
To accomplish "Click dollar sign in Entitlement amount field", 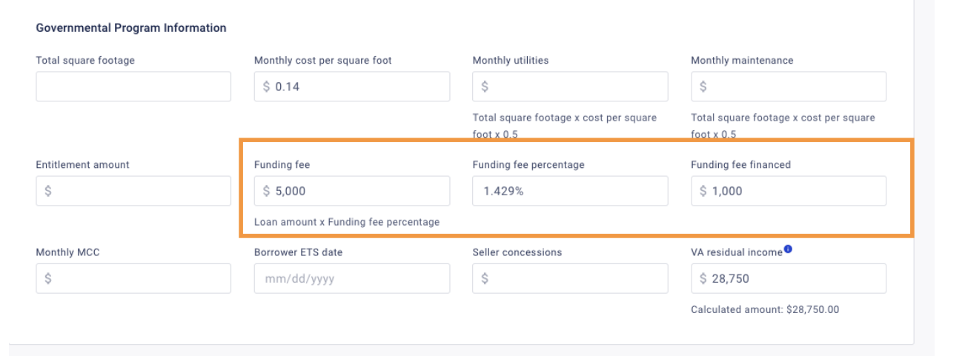I will click(x=48, y=191).
